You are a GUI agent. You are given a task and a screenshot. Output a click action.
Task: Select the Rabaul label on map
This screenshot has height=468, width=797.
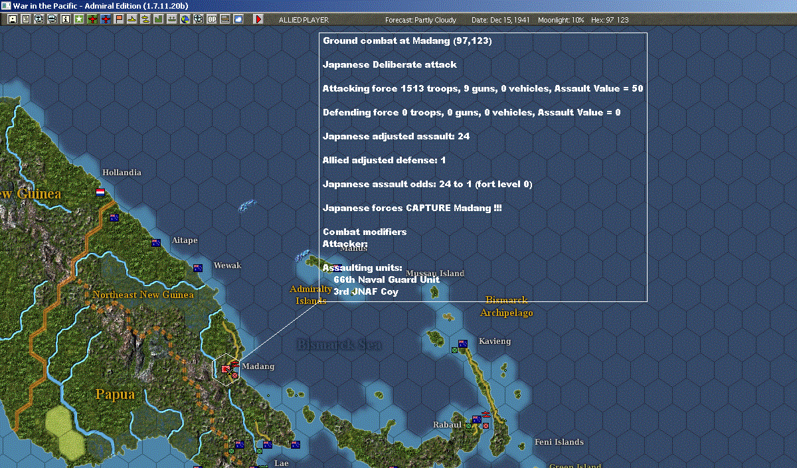(x=447, y=425)
